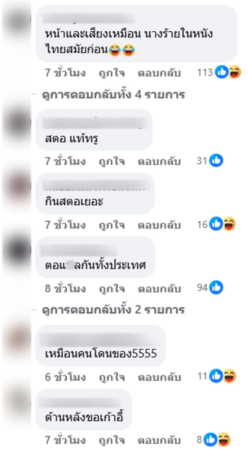Screen dimensions: 248x453
Task: Like the กินสตอเยอะ comment
Action: click(112, 225)
